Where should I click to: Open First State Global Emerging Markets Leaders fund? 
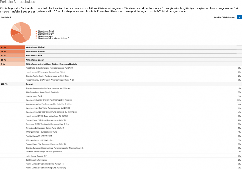(x=121, y=68)
